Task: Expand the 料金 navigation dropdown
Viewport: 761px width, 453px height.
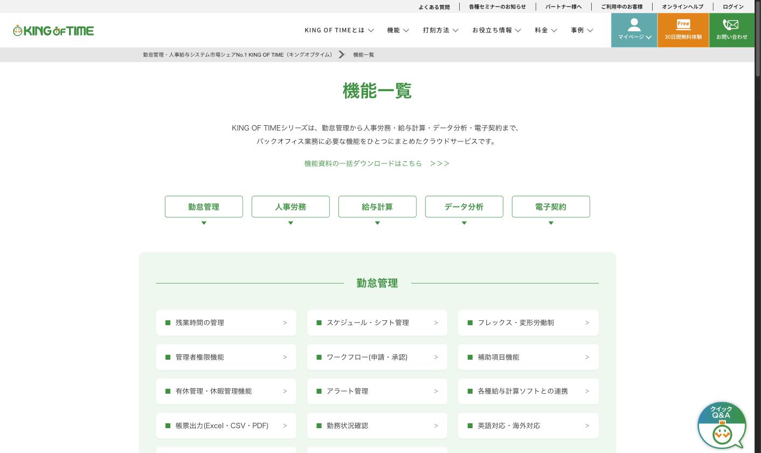Action: (546, 30)
